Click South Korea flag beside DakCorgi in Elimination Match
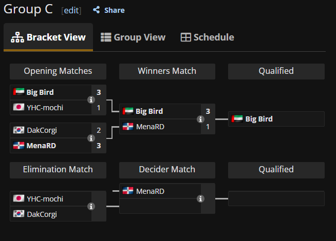This screenshot has height=241, width=336. click(18, 214)
